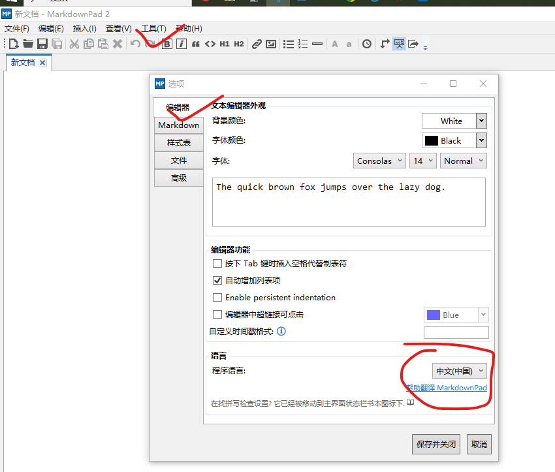Select 编辑器 options tab
The height and width of the screenshot is (472, 555).
coord(178,107)
